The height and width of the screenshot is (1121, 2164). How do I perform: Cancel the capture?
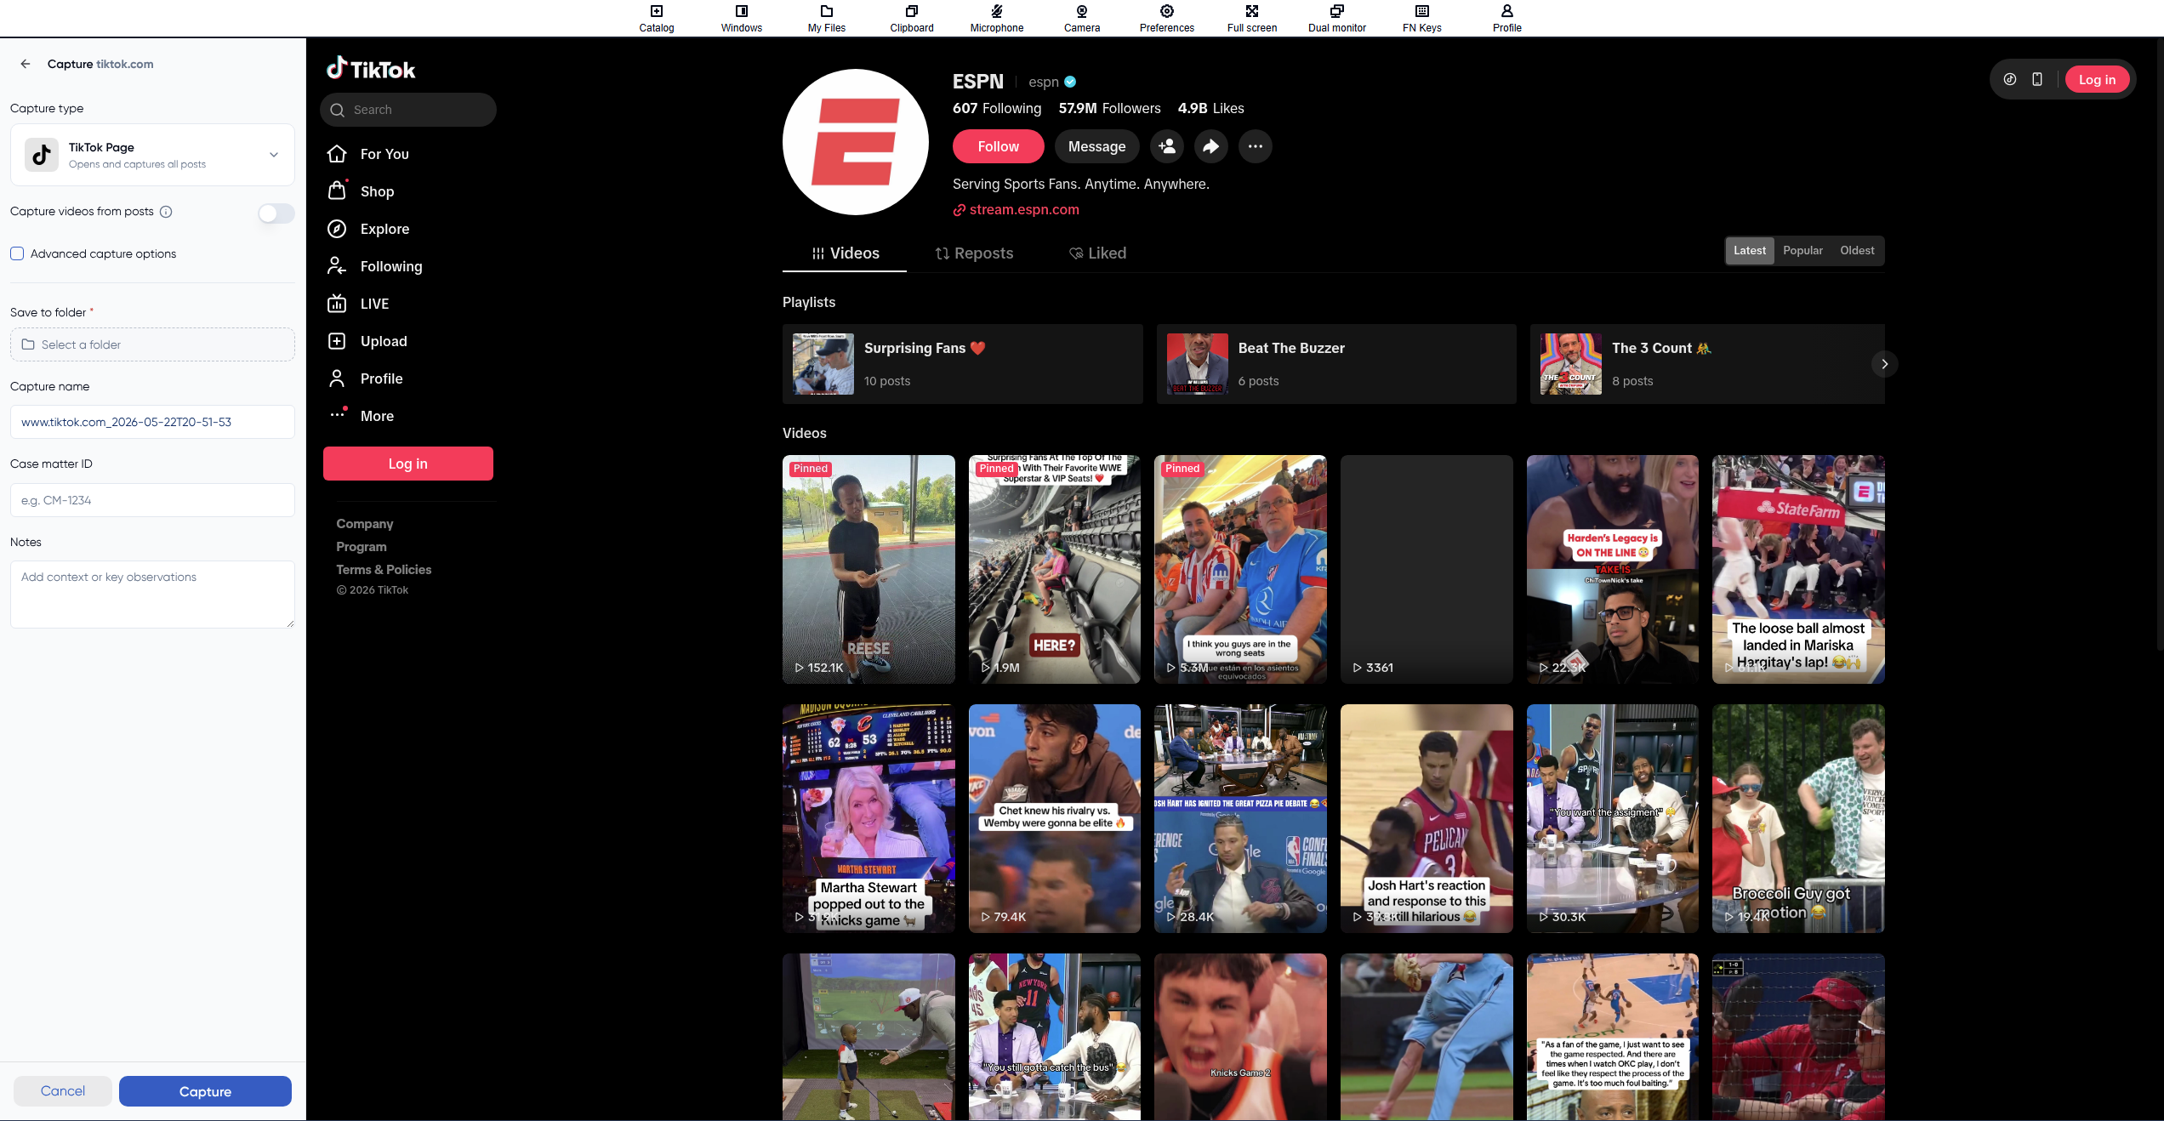[x=63, y=1091]
